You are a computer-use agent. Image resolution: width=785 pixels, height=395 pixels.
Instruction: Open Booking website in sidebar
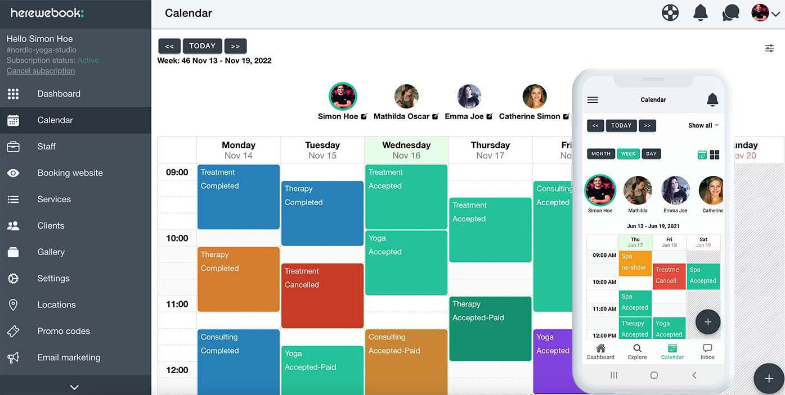pyautogui.click(x=70, y=173)
